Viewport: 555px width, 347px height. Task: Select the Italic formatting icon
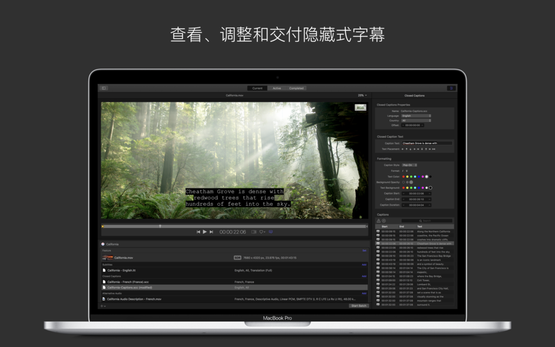point(402,171)
